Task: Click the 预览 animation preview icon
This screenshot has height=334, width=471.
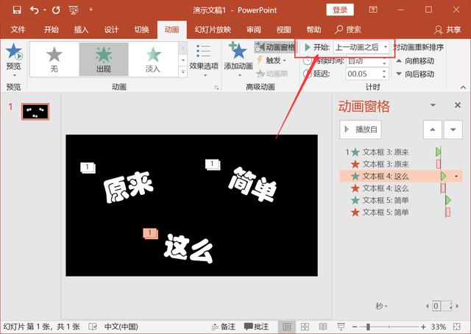Action: 14,56
